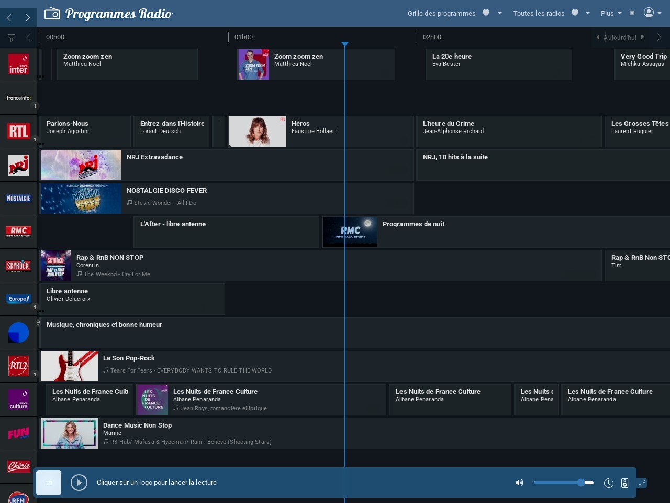Open the player station thumbnail placeholder
The height and width of the screenshot is (503, 670).
49,483
